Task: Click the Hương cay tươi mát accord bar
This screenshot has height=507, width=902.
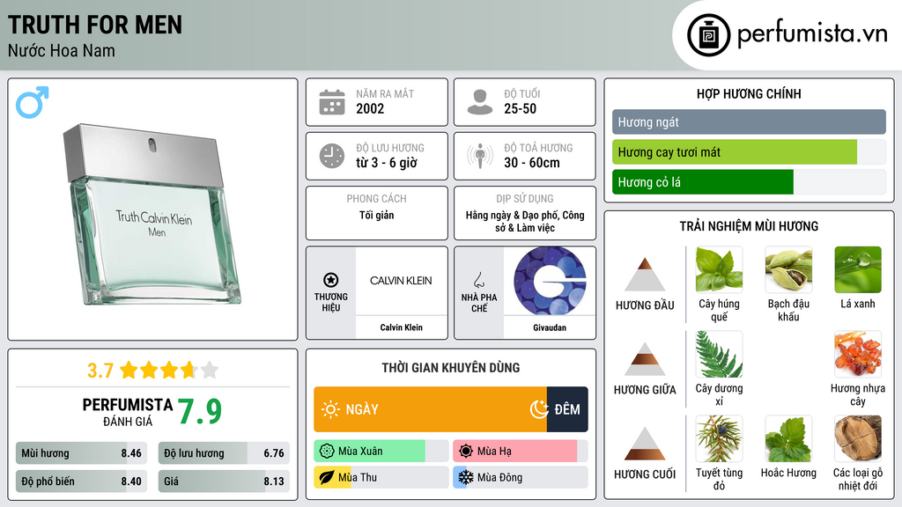Action: coord(749,151)
